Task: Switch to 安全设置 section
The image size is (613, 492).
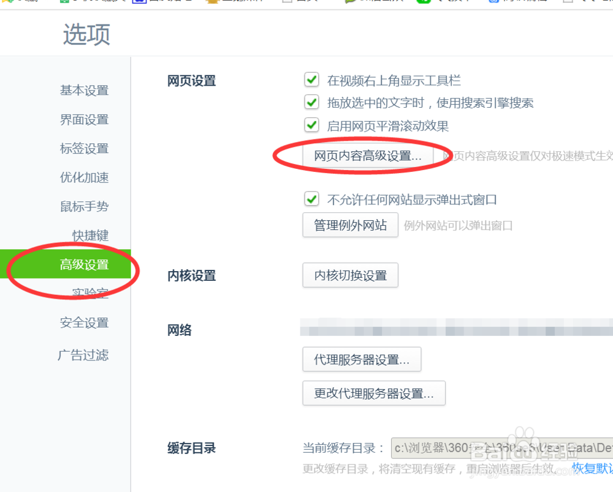Action: tap(84, 322)
